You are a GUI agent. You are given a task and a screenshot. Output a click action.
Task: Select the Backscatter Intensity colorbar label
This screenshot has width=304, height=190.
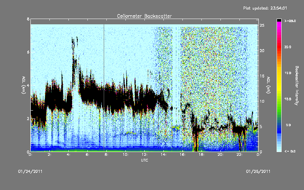tap(297, 85)
